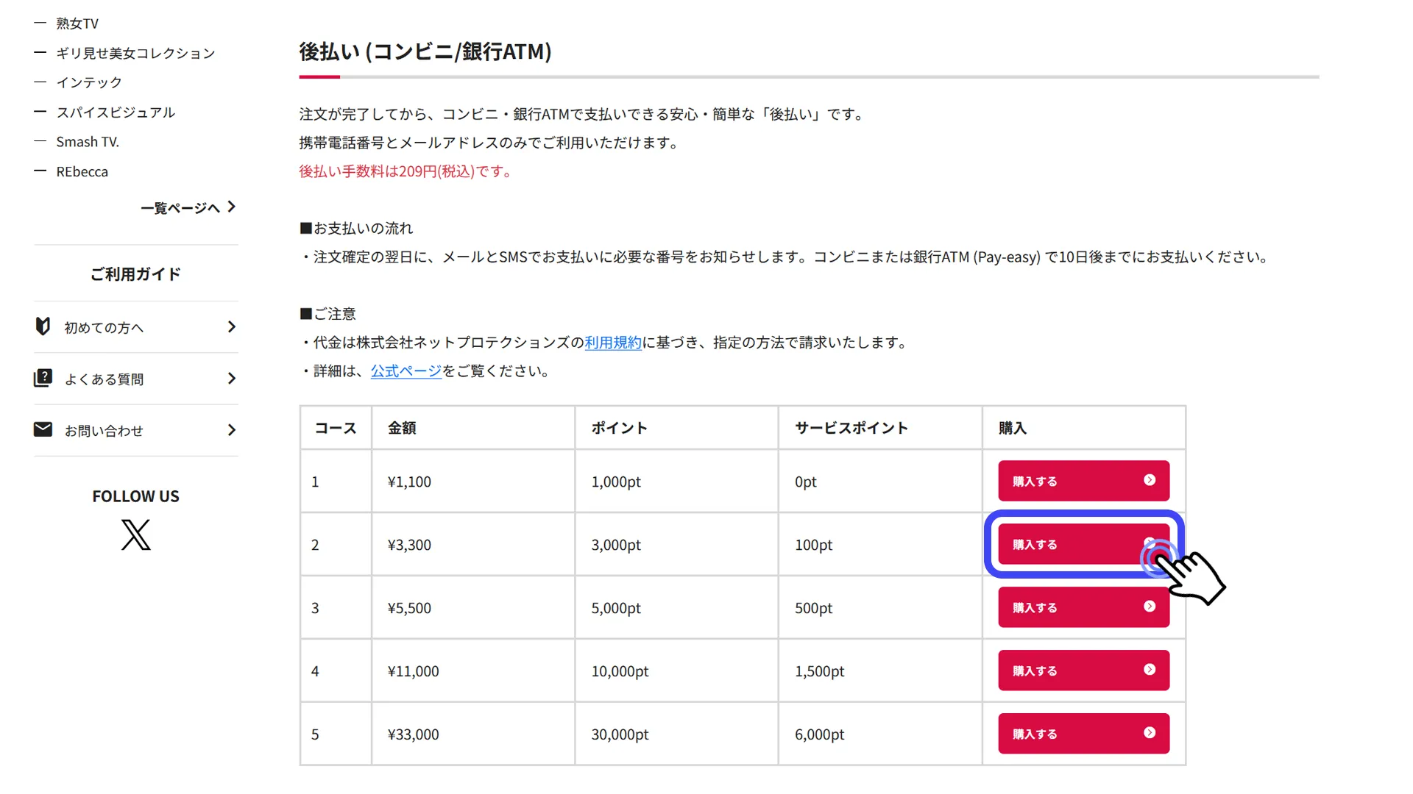Viewport: 1413px width, 794px height.
Task: Click the envelope icon beside お問い合わせ
Action: tap(43, 429)
